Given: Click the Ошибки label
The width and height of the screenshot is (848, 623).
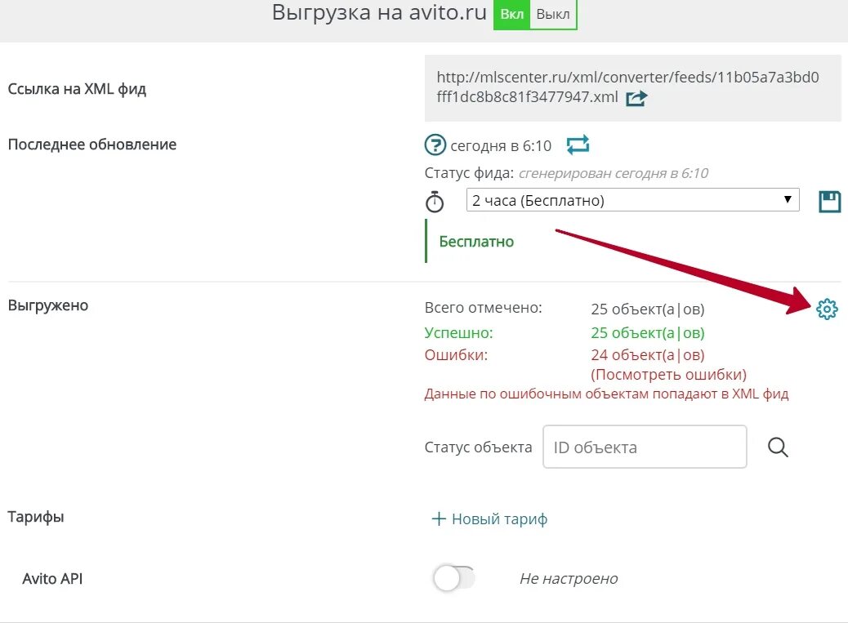Looking at the screenshot, I should coord(456,355).
